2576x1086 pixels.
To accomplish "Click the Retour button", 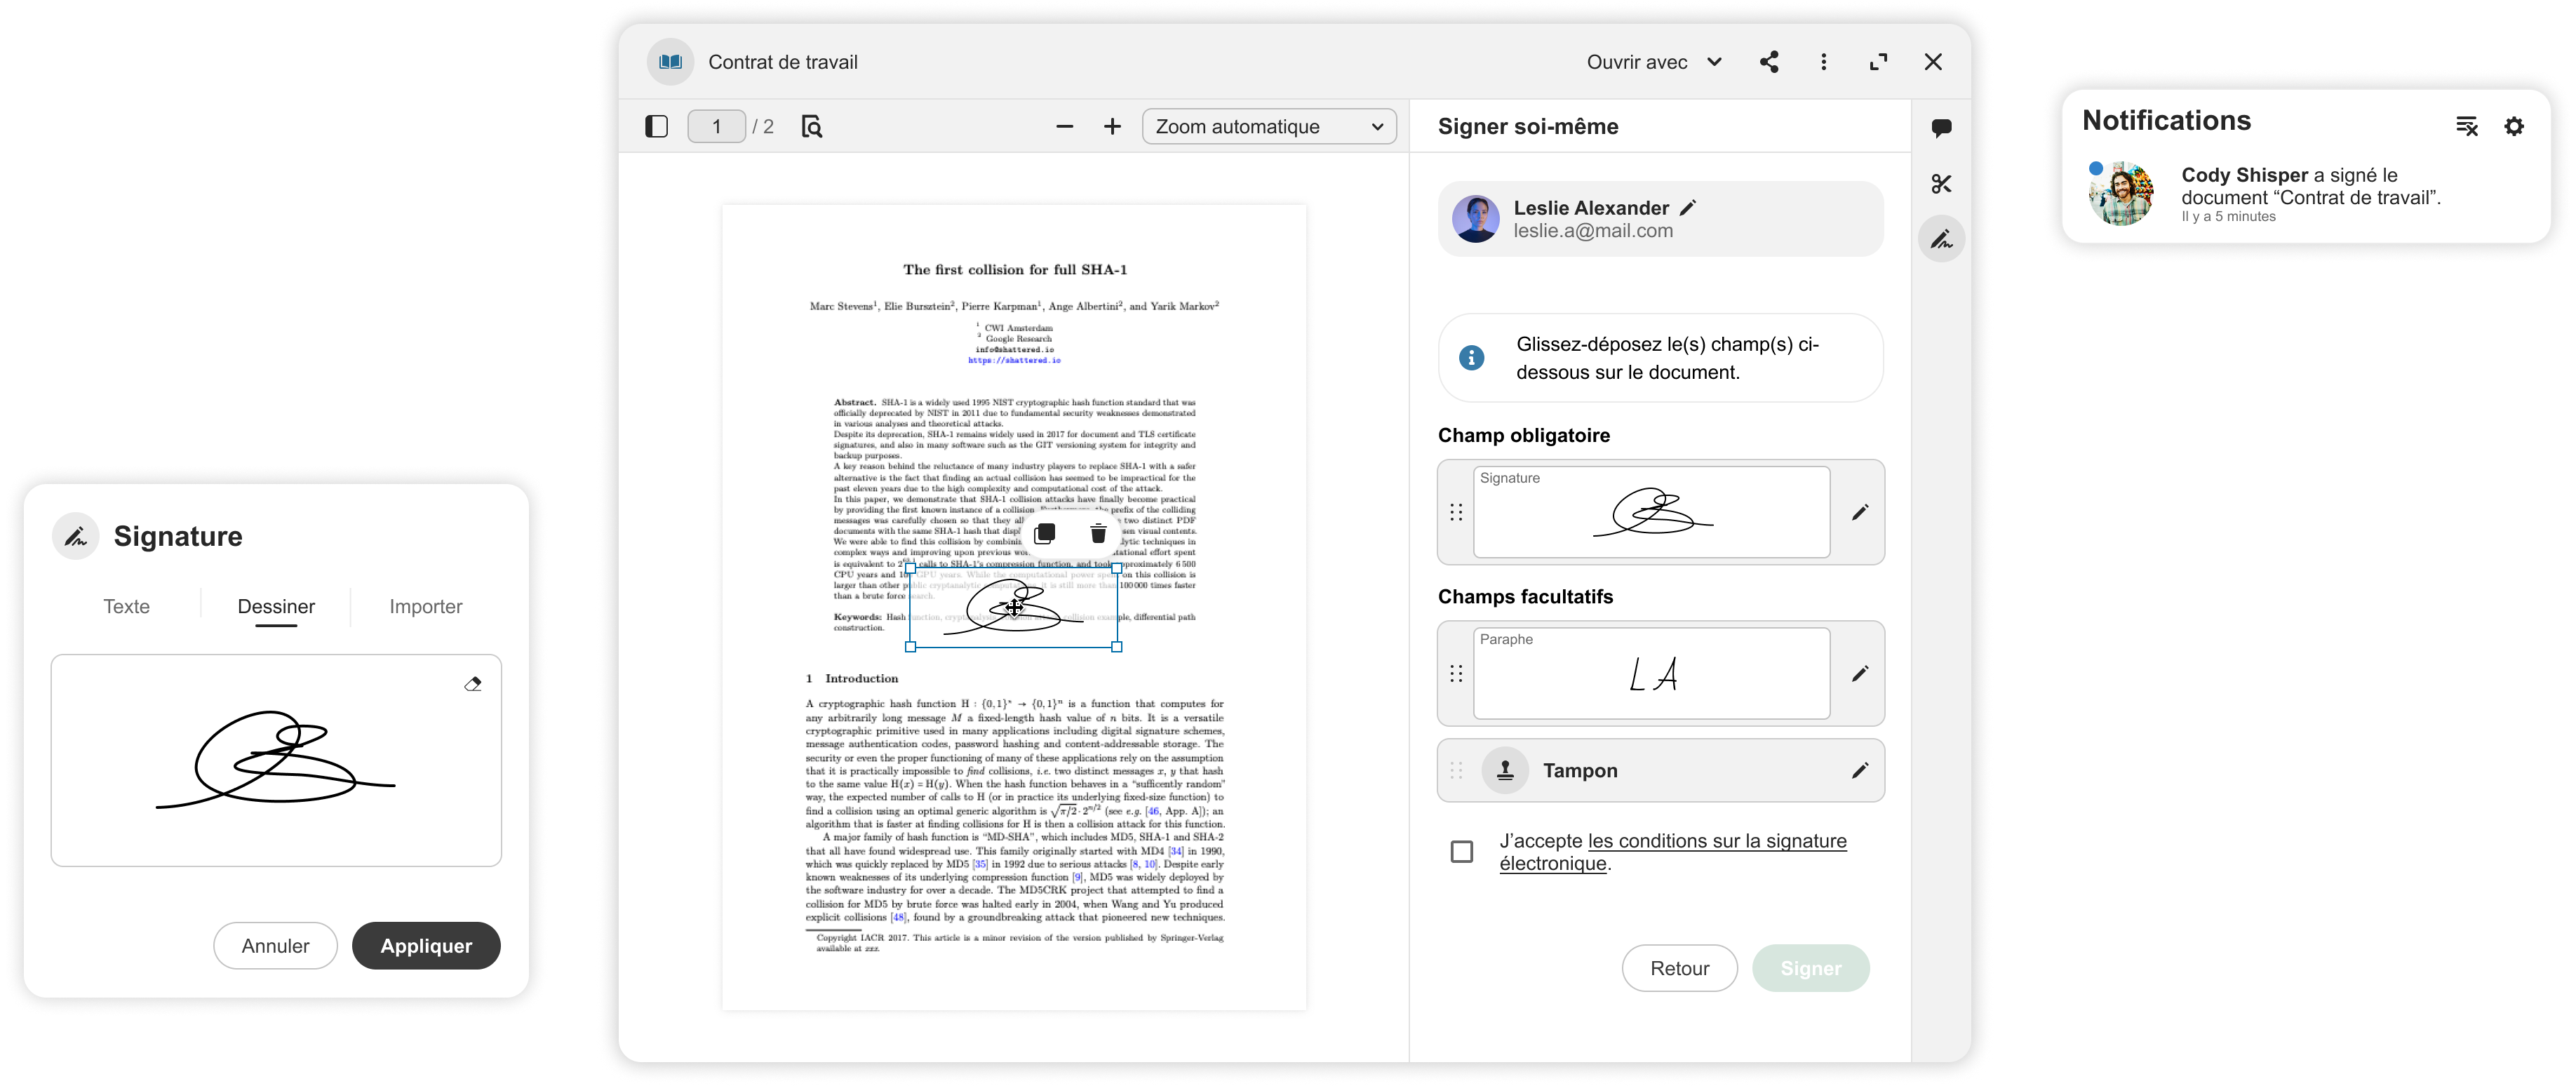I will click(x=1679, y=968).
